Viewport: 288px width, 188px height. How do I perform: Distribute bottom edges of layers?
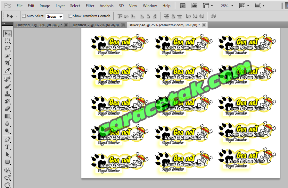180,16
